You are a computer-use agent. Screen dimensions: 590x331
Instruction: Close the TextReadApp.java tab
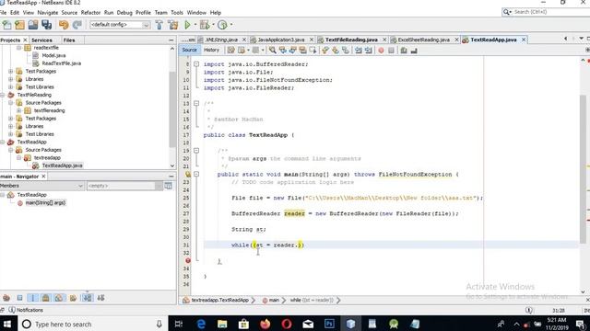pos(524,40)
